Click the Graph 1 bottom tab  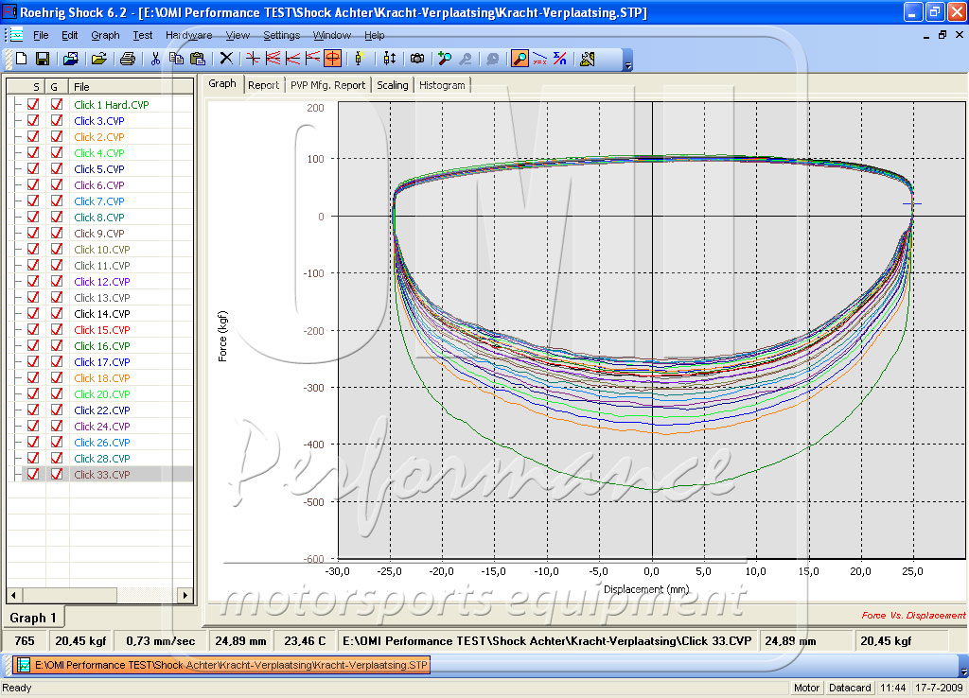pos(33,618)
